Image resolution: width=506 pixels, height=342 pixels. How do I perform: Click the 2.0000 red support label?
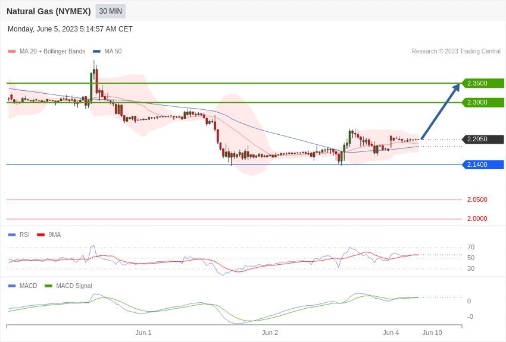(477, 218)
